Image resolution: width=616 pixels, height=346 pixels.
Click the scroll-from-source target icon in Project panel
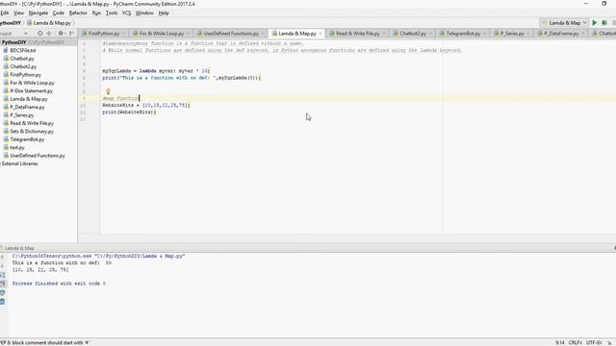click(x=39, y=34)
